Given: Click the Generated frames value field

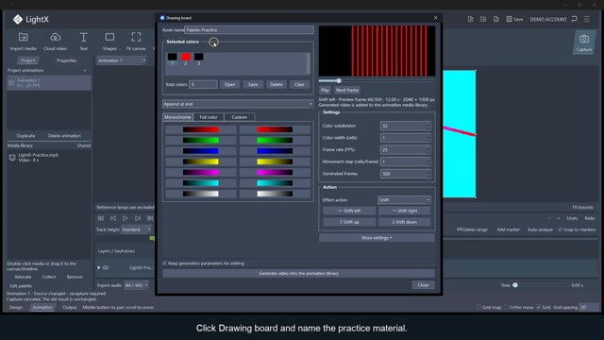Looking at the screenshot, I should pos(405,174).
